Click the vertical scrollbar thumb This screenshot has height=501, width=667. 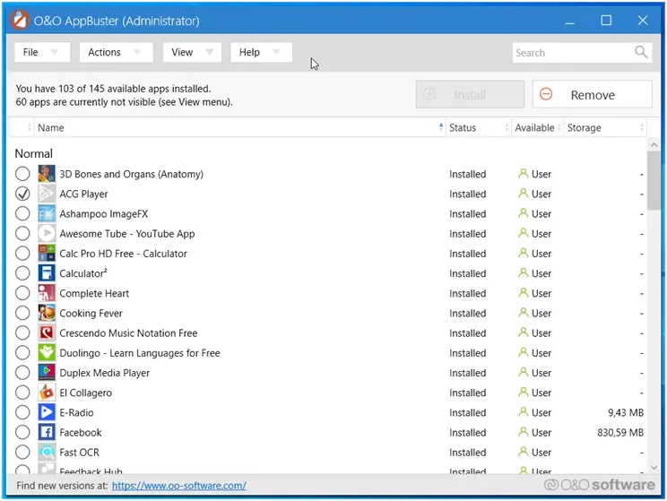(654, 180)
